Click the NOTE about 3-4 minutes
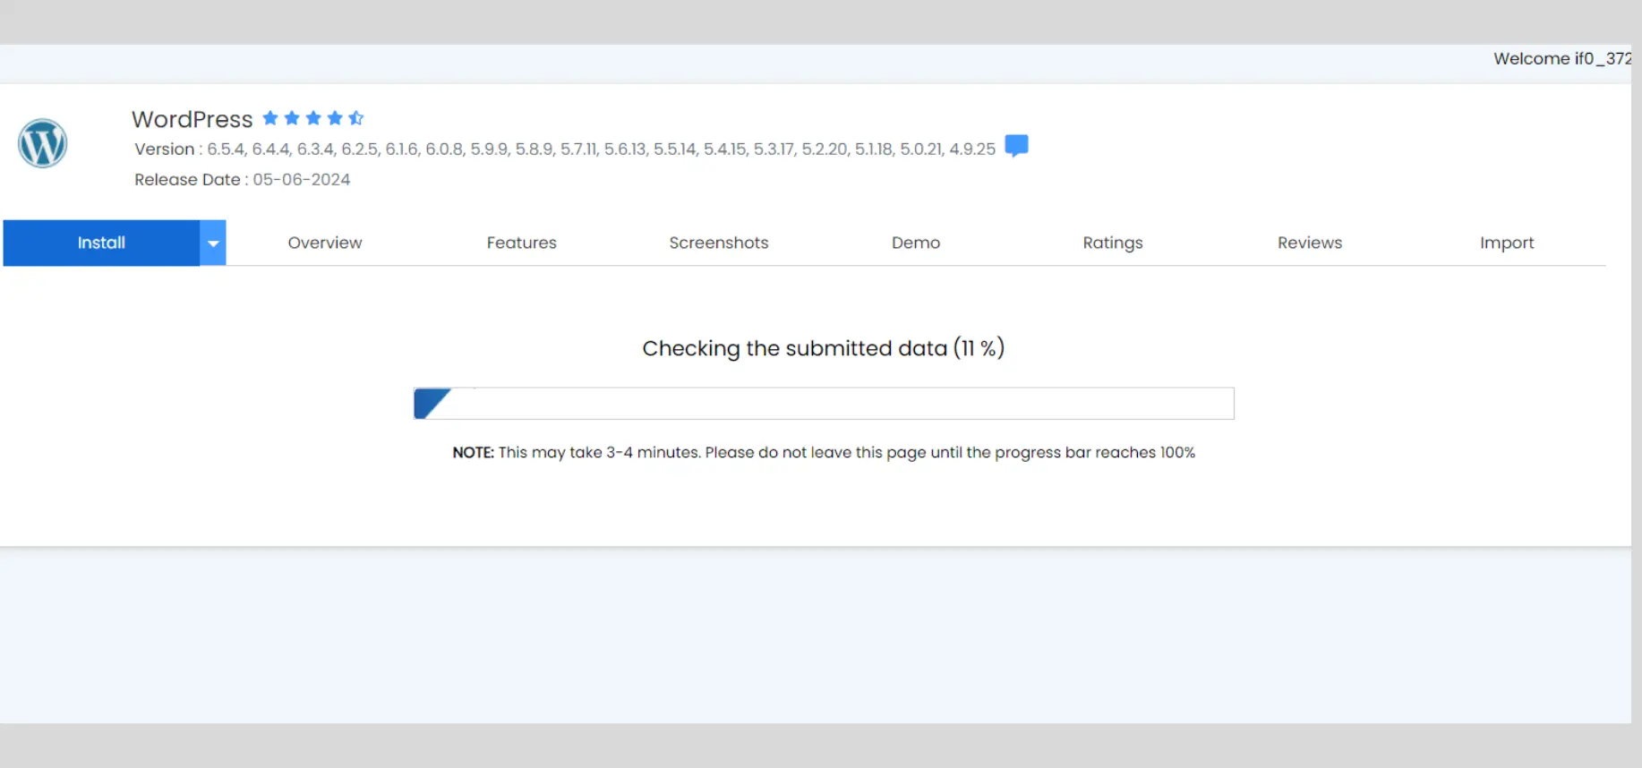 point(824,453)
